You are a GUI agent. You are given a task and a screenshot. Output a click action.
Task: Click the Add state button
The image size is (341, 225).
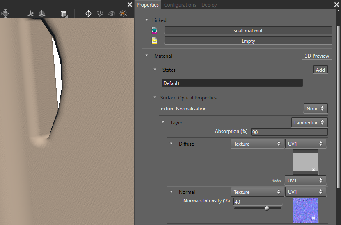click(320, 70)
